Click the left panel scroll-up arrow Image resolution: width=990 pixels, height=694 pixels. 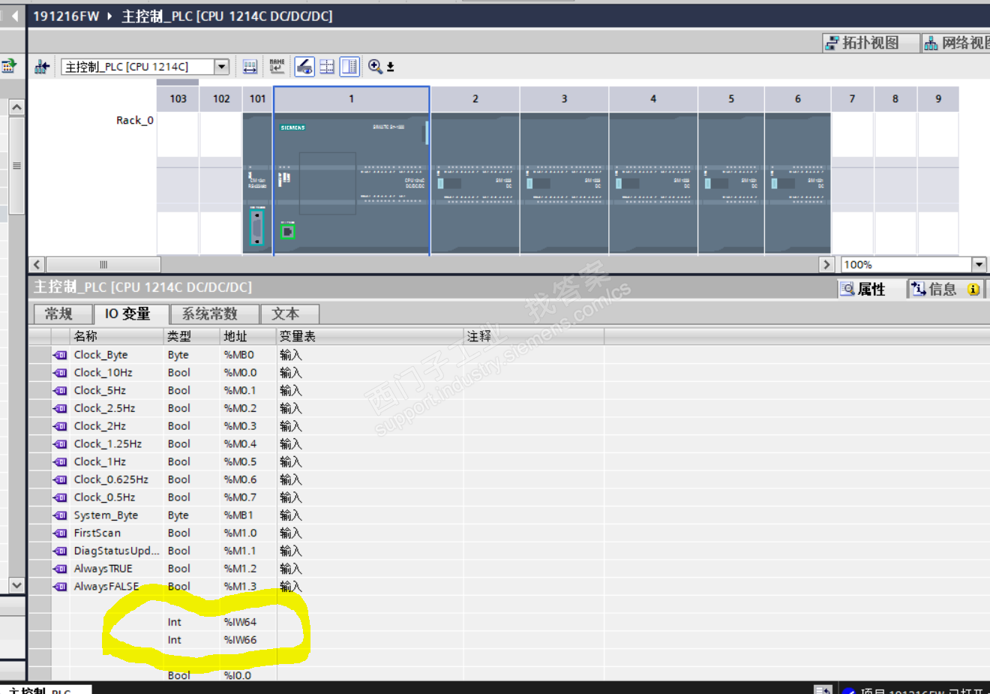[x=16, y=107]
